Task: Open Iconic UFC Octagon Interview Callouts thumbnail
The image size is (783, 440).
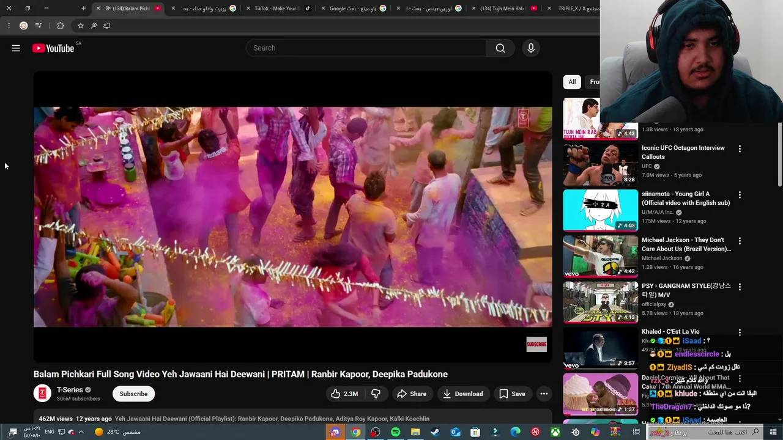Action: (x=600, y=164)
